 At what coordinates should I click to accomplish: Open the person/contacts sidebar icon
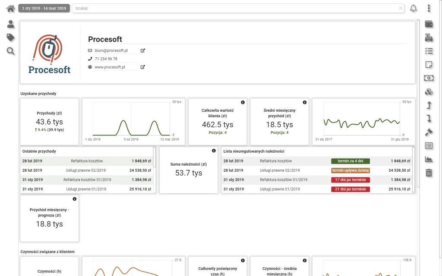click(10, 24)
